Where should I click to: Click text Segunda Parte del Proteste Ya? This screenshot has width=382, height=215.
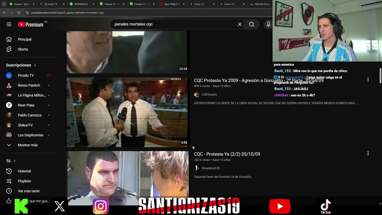[223, 177]
